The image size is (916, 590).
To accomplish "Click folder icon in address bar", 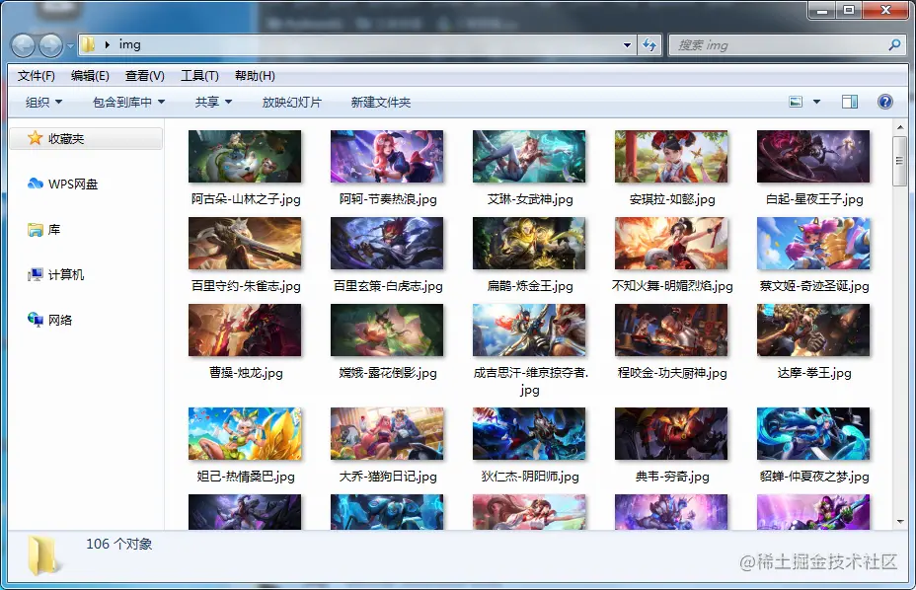I will pos(88,44).
